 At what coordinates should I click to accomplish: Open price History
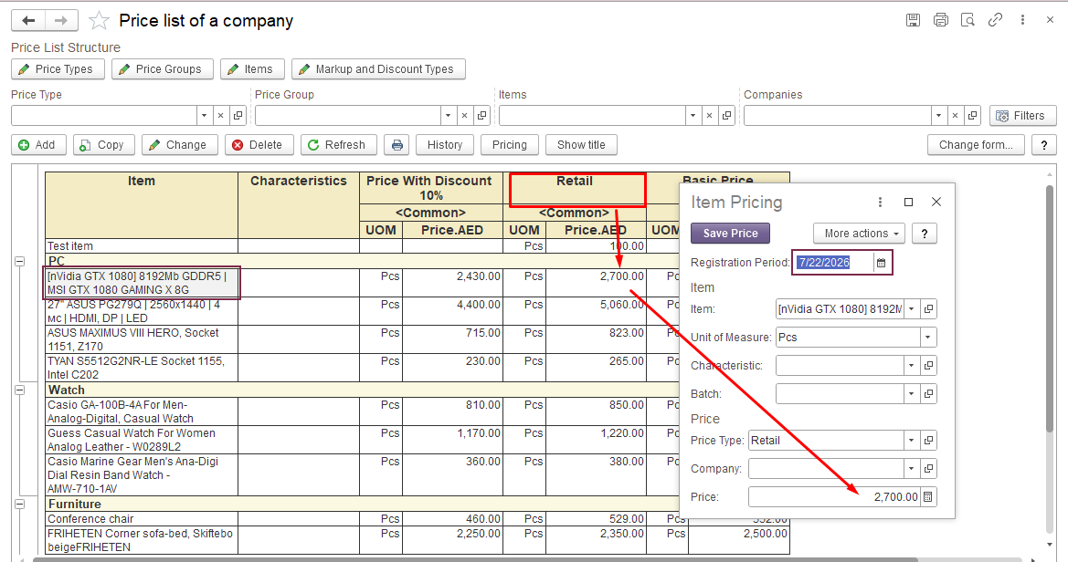(445, 145)
